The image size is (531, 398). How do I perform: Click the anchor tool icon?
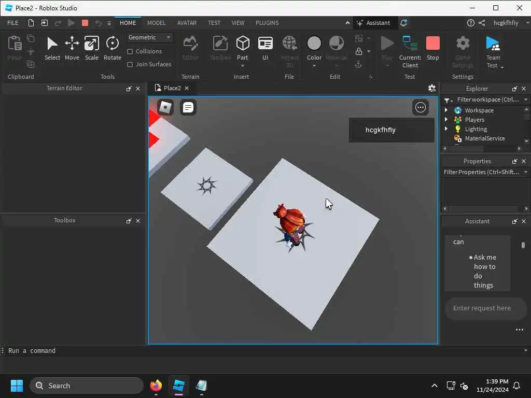click(x=359, y=64)
